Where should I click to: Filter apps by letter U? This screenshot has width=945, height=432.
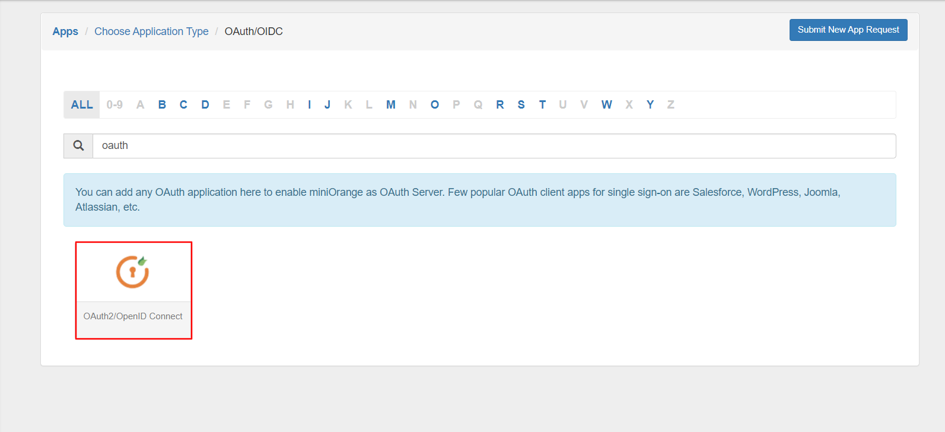point(563,105)
